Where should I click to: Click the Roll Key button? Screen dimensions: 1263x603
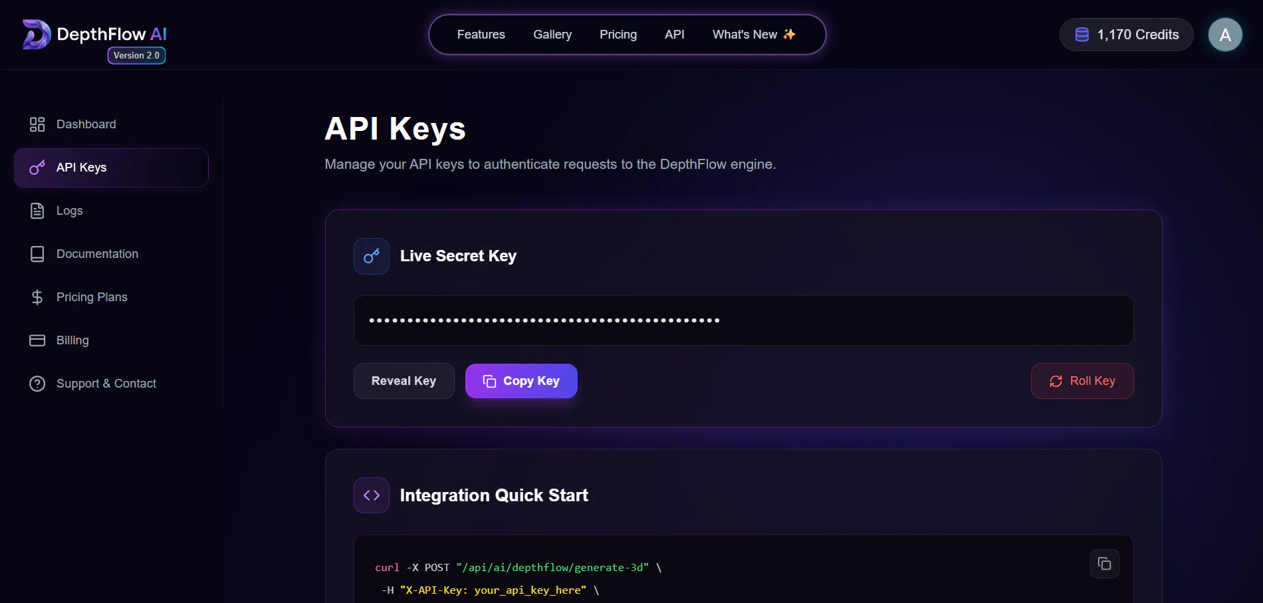tap(1082, 381)
